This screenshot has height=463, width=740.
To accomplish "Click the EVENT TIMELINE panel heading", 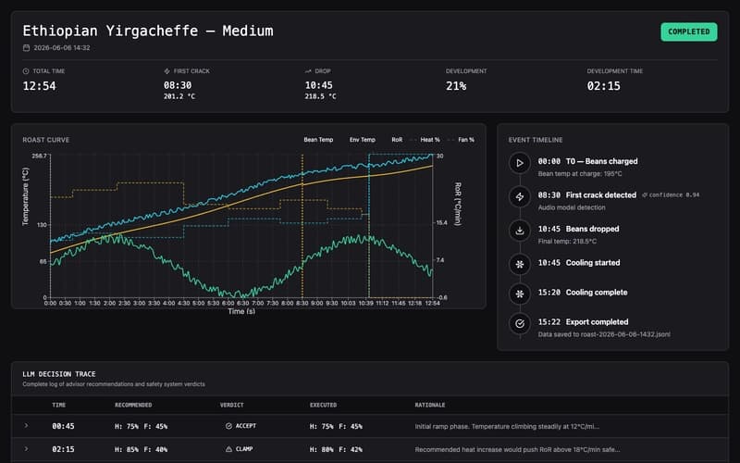I will coord(536,140).
